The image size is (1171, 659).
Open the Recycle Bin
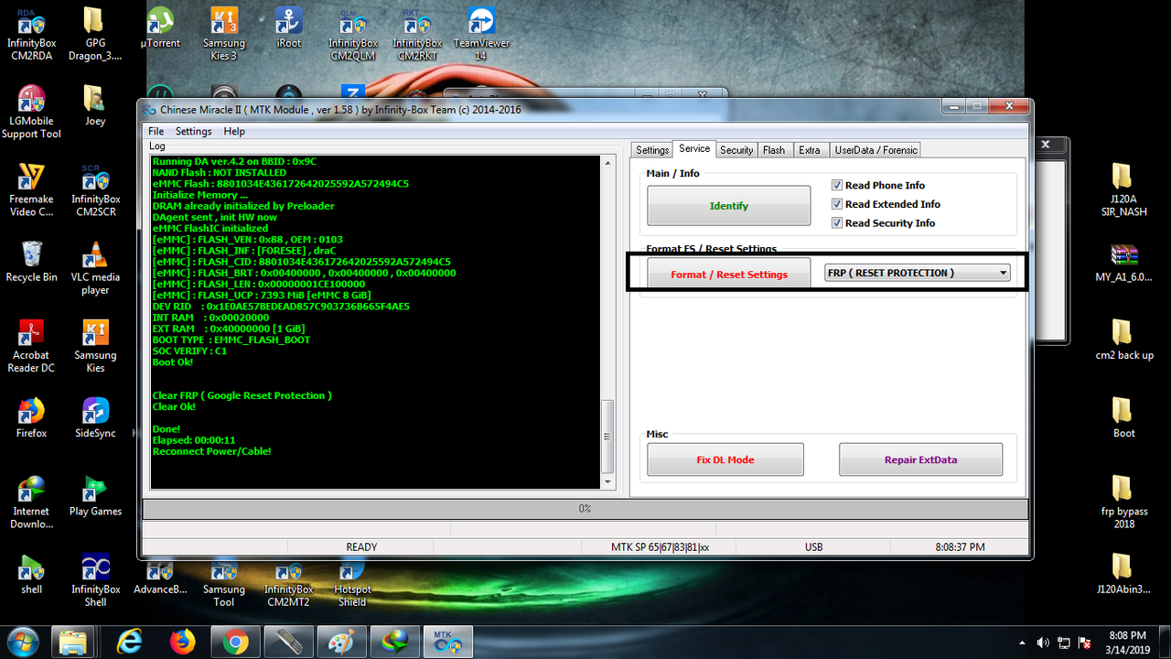click(32, 261)
